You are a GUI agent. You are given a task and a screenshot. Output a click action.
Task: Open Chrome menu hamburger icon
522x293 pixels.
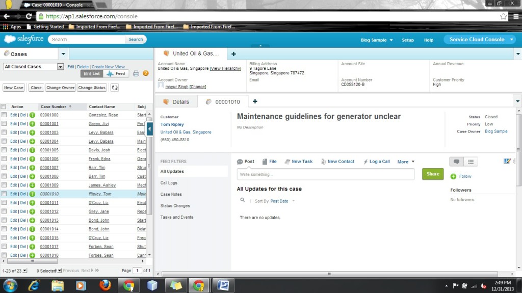click(516, 16)
